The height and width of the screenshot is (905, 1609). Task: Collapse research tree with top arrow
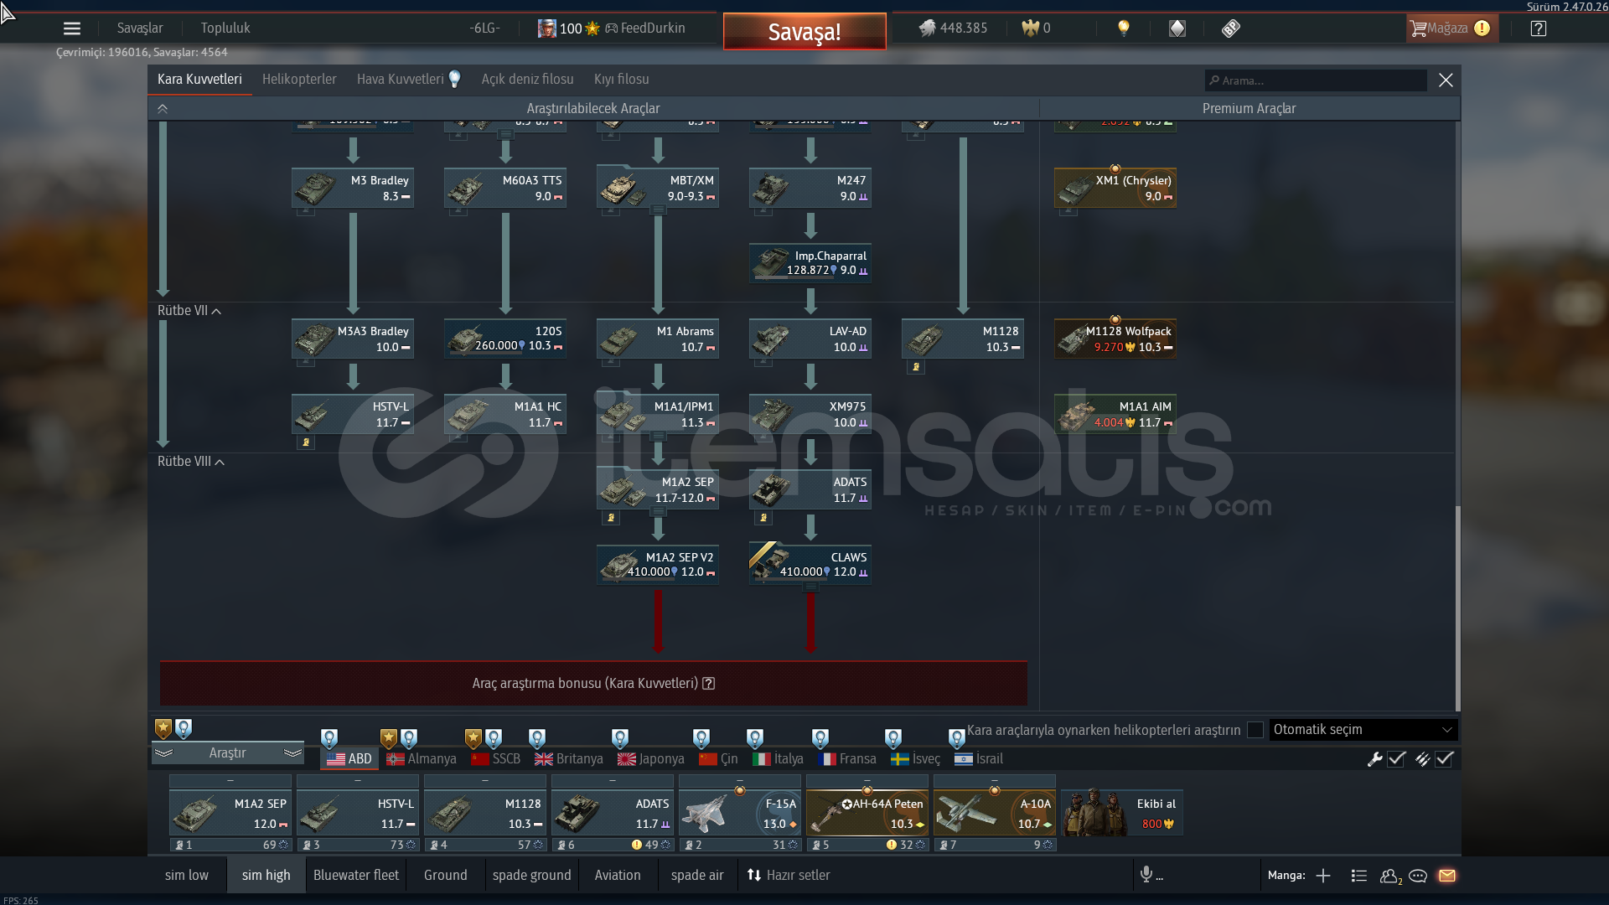pos(163,109)
